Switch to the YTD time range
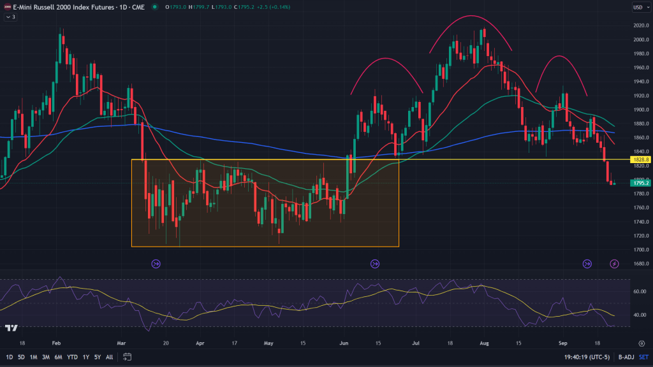The height and width of the screenshot is (367, 653). [73, 356]
